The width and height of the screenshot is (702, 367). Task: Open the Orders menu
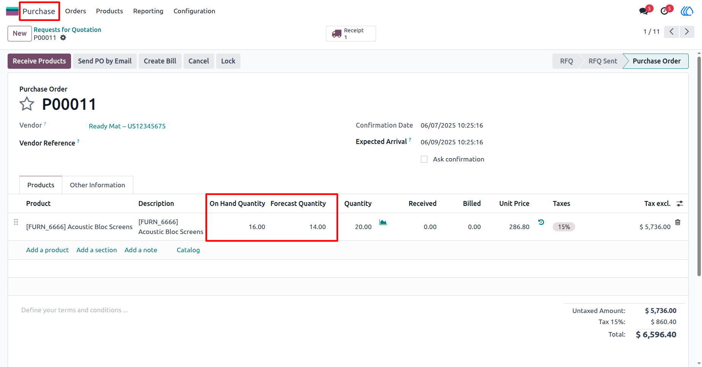[76, 11]
